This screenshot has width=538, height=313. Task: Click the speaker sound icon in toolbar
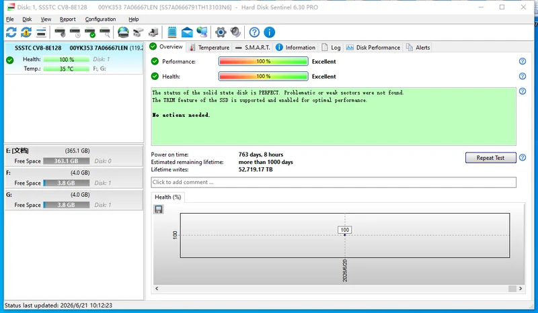pos(236,32)
